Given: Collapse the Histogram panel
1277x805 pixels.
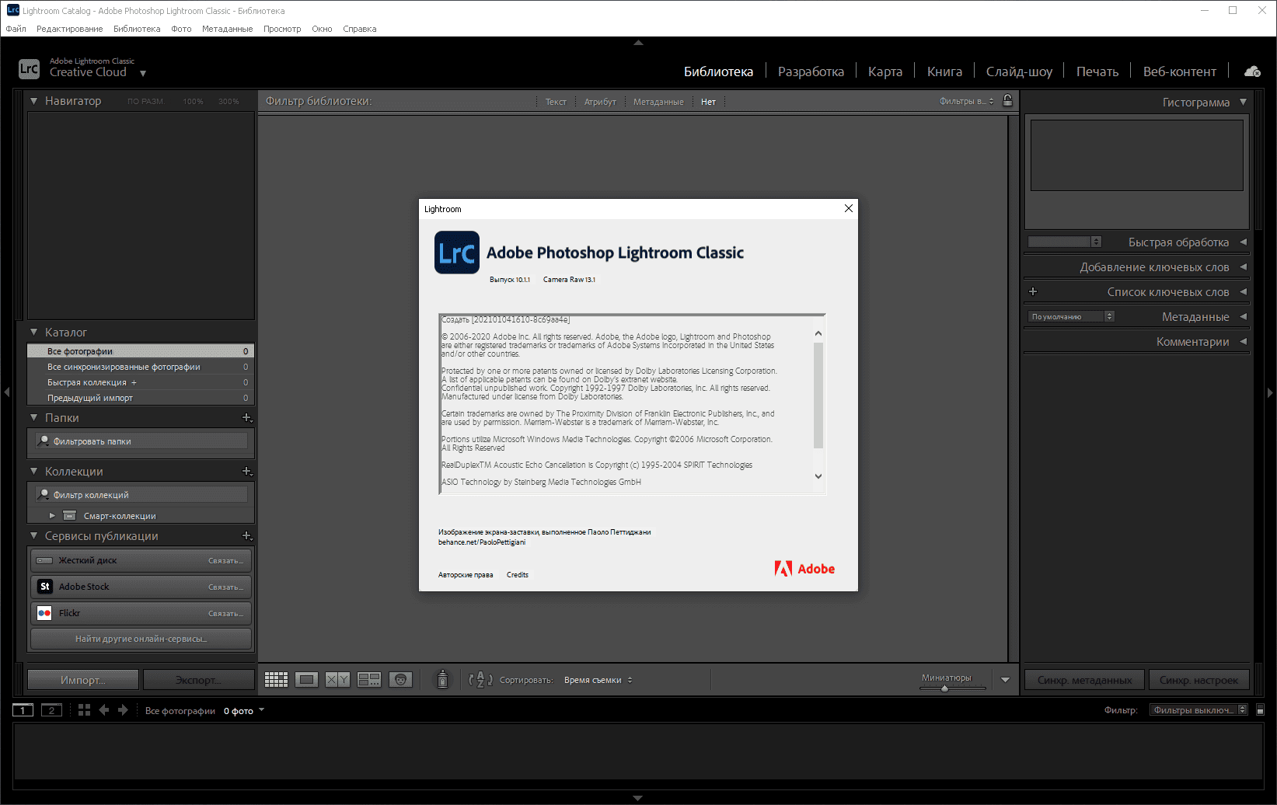Looking at the screenshot, I should (1244, 102).
